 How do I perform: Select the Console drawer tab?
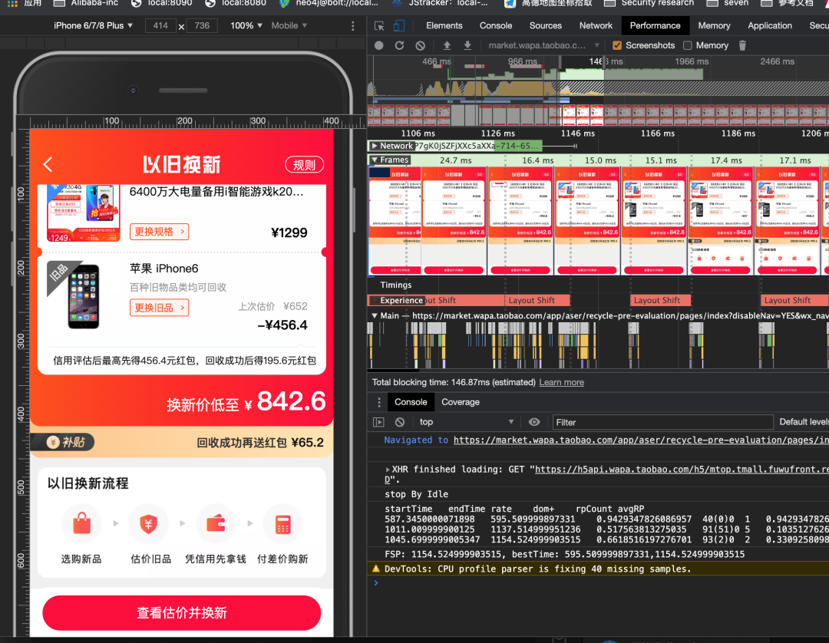411,402
